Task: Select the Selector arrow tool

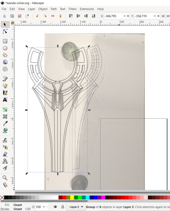Action: point(5,25)
